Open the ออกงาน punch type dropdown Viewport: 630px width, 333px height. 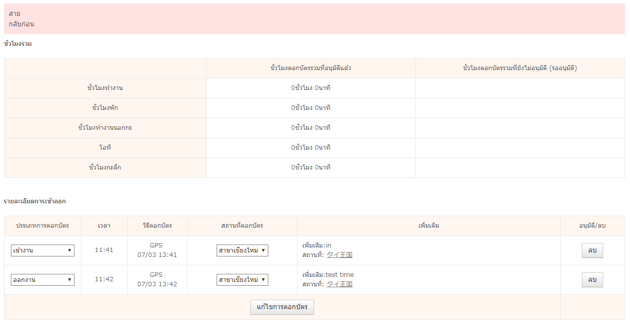click(x=43, y=280)
